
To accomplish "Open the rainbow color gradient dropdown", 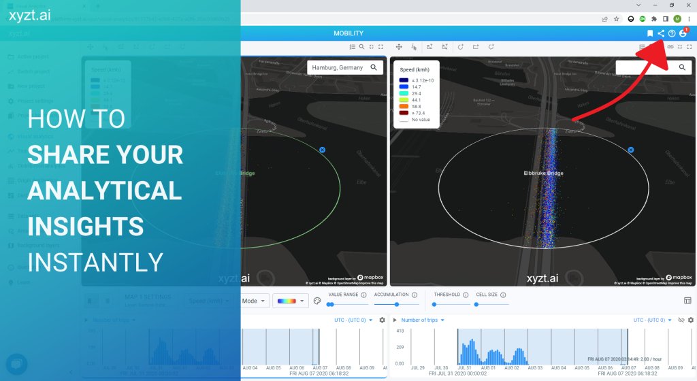I will [x=290, y=301].
